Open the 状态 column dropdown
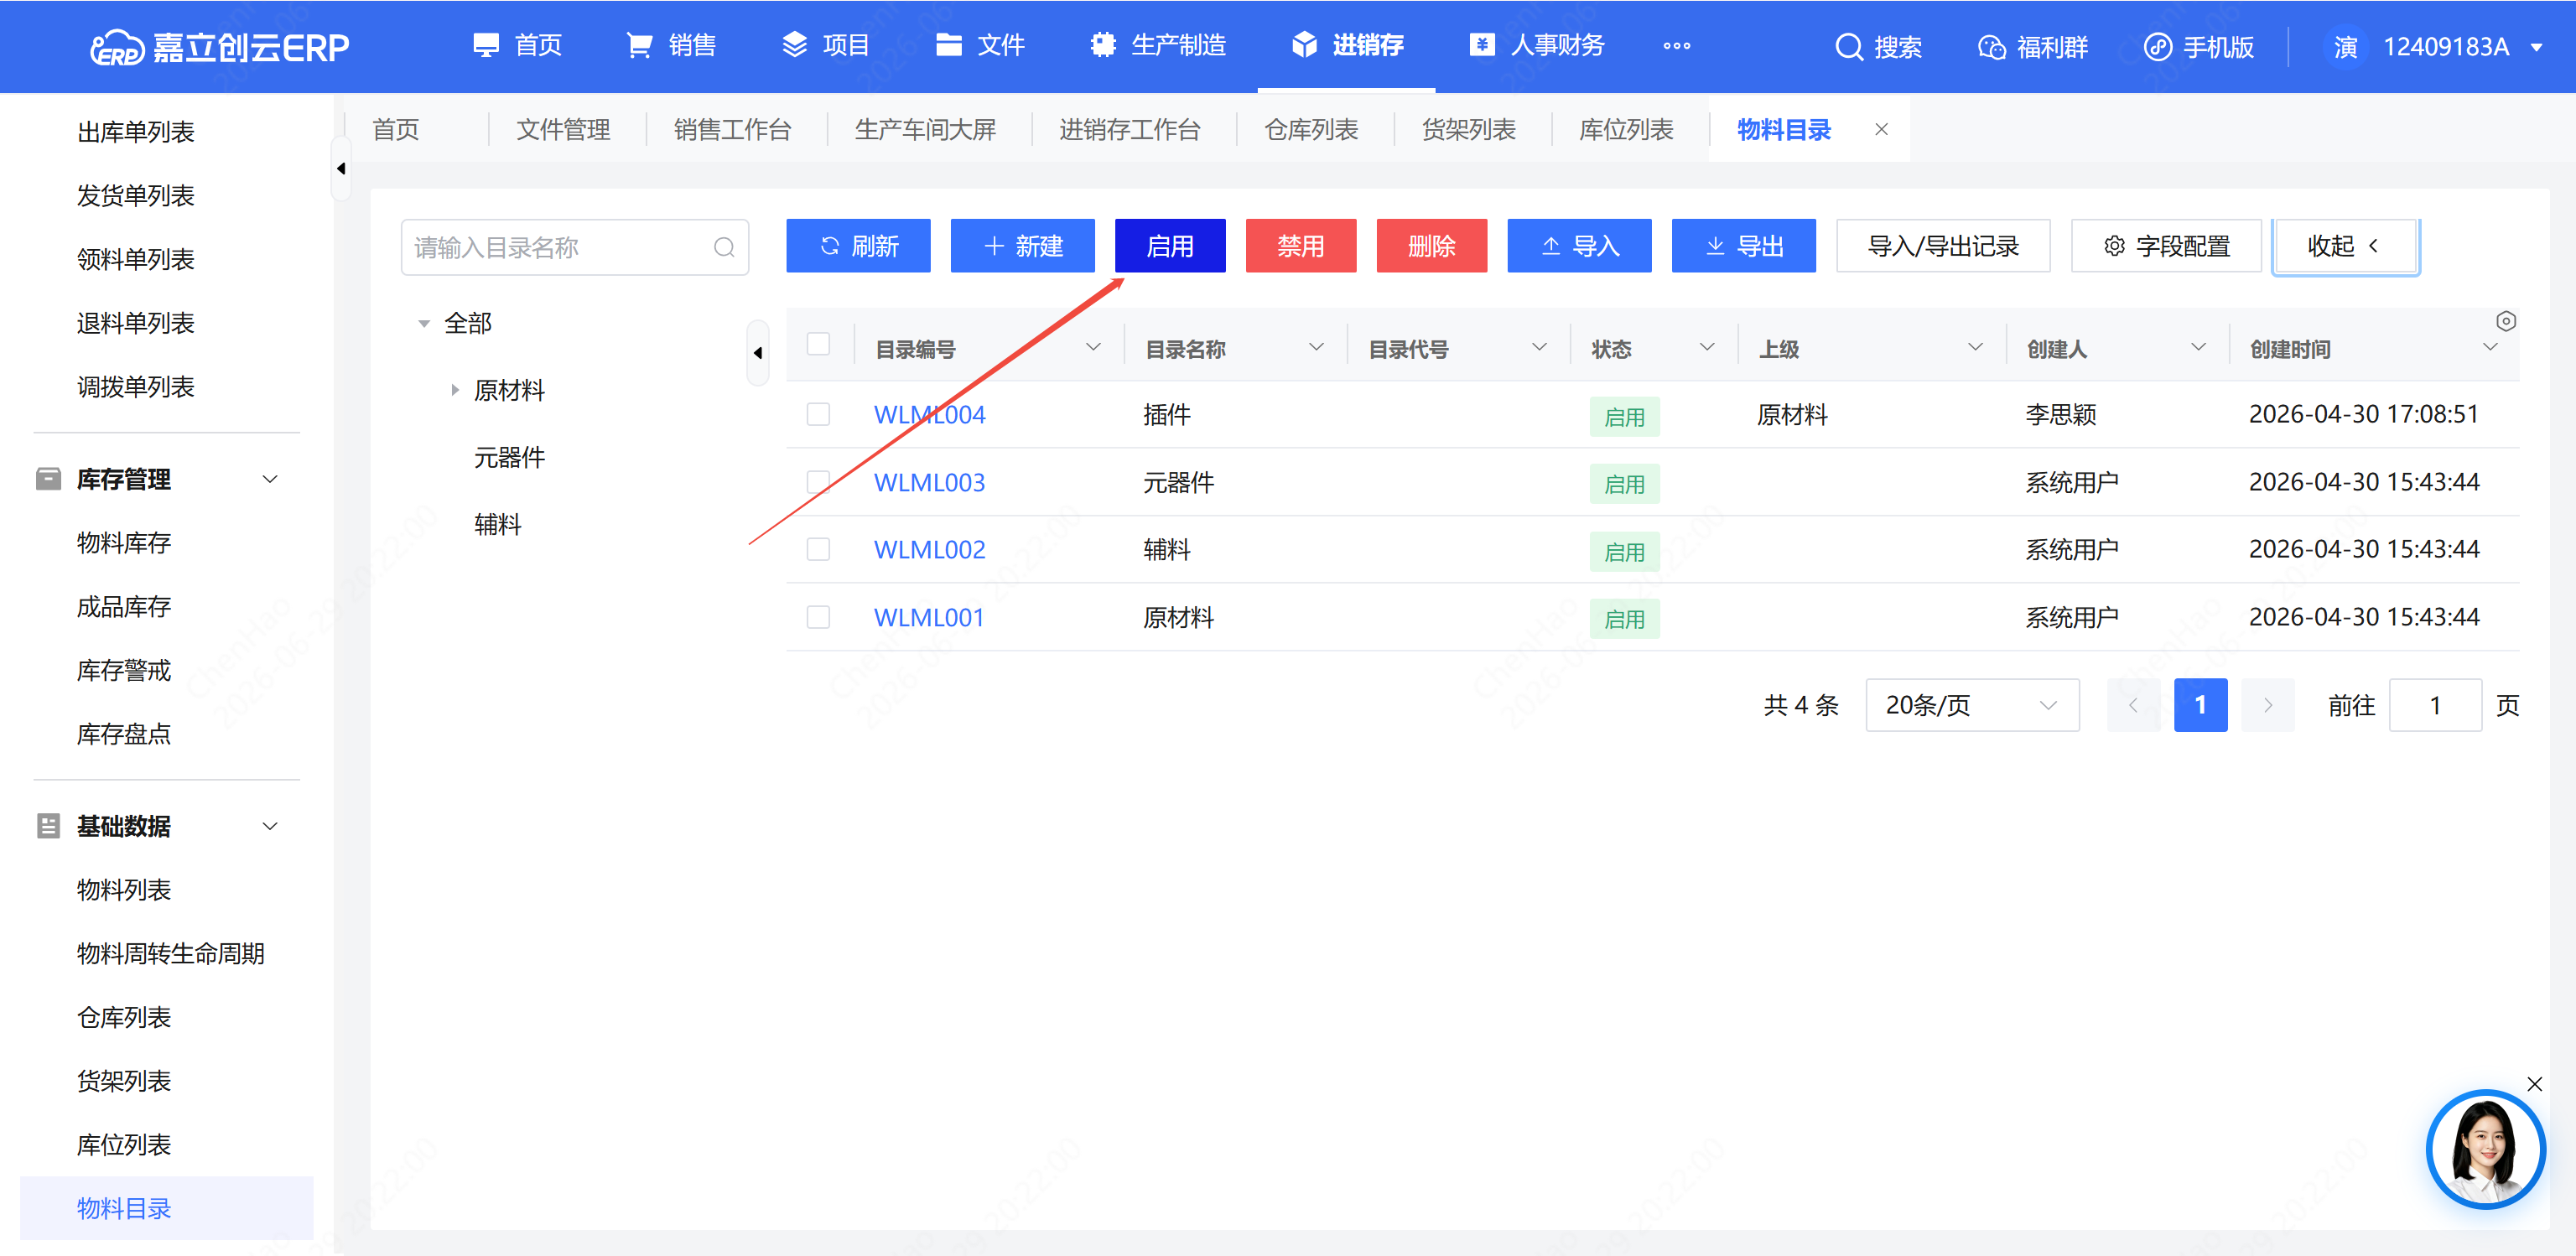This screenshot has height=1256, width=2576. click(x=1707, y=347)
